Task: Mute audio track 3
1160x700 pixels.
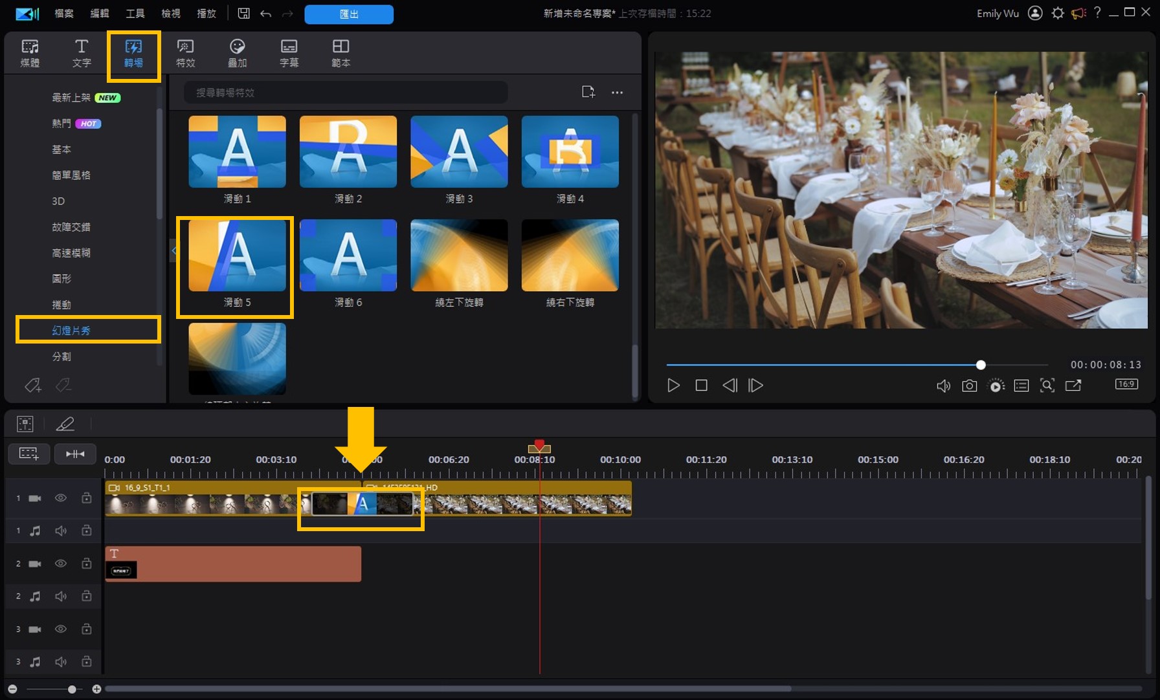Action: click(x=61, y=661)
